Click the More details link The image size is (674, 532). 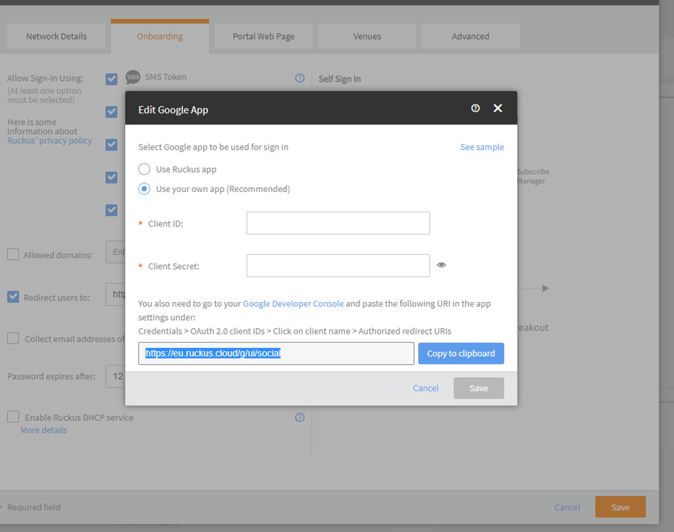tap(44, 430)
